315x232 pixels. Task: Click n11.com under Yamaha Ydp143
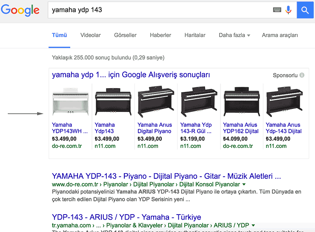(105, 146)
